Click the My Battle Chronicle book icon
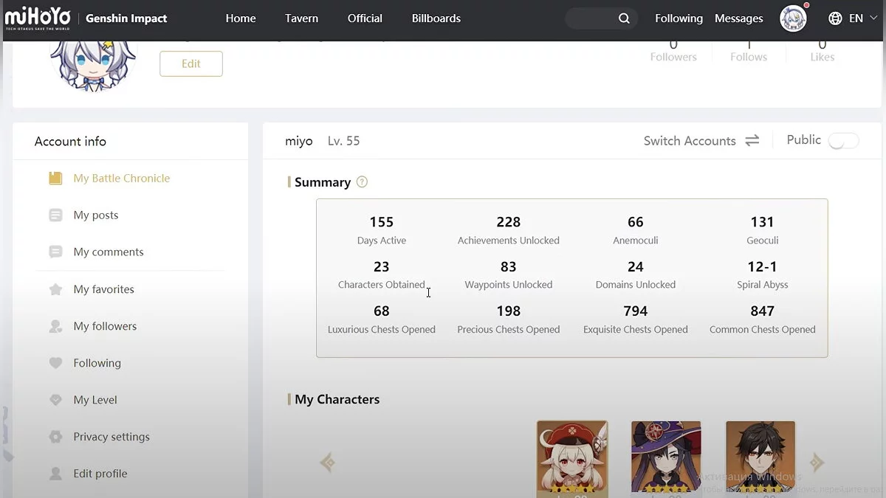This screenshot has width=886, height=498. (x=55, y=178)
